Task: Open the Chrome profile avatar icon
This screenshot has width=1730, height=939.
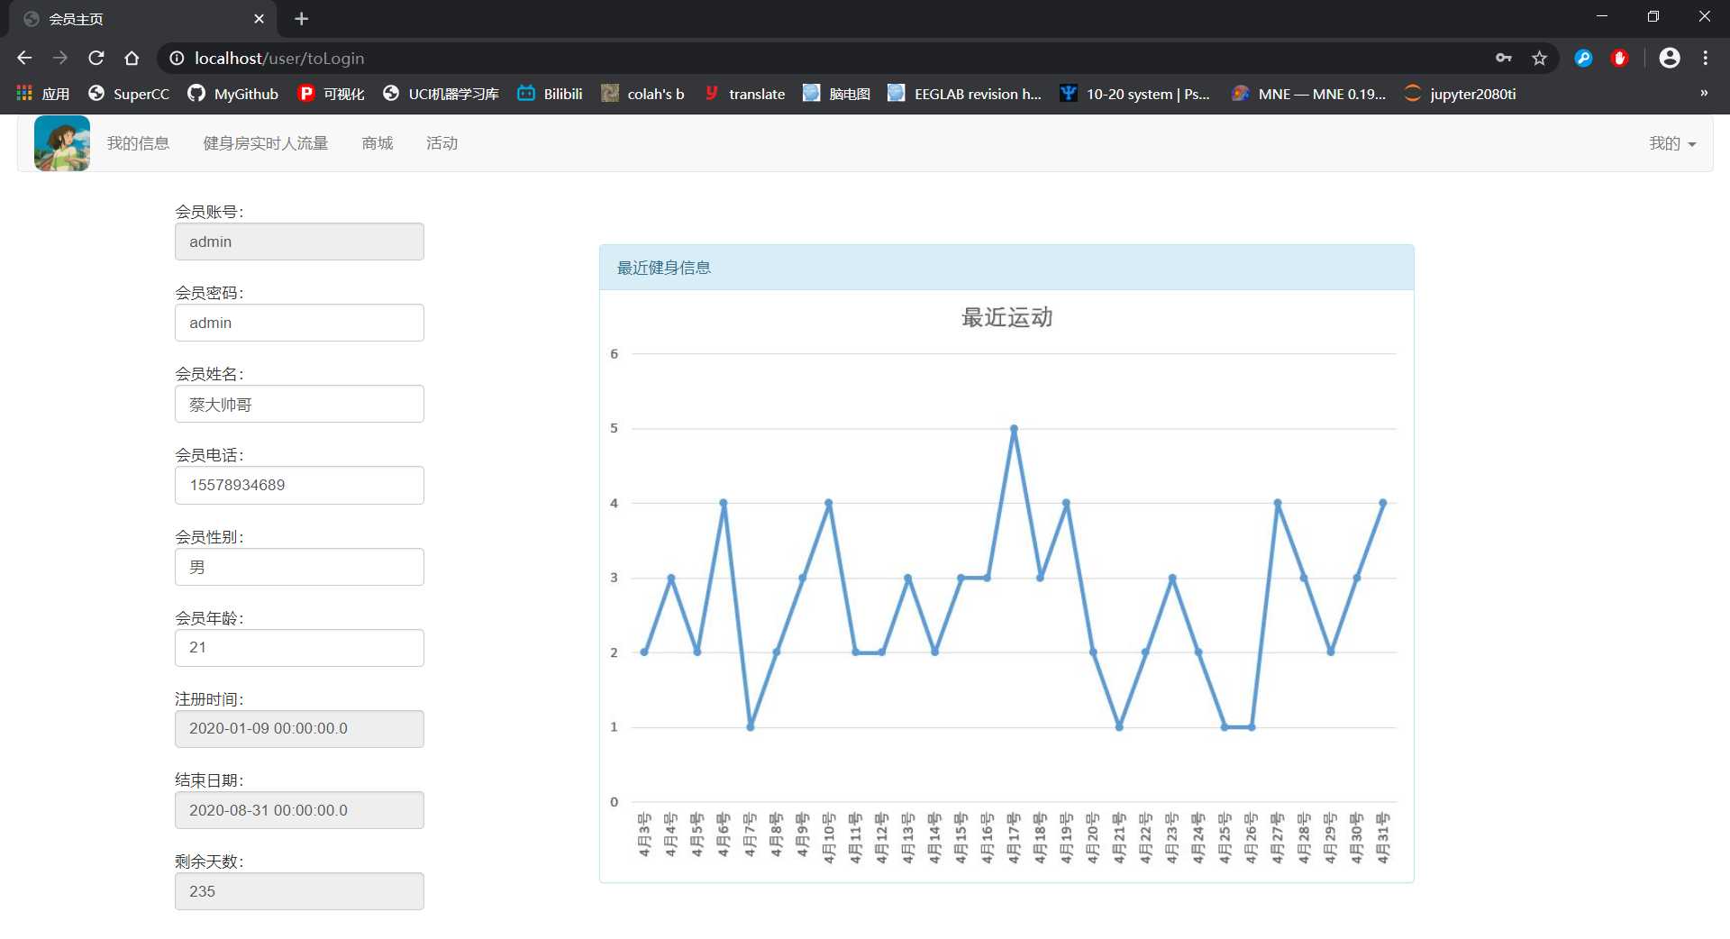Action: coord(1669,58)
